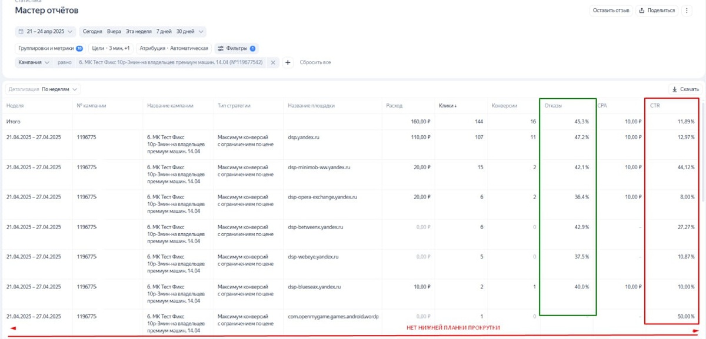This screenshot has width=706, height=339.
Task: Click the 44,12% CTR cell
Action: [x=686, y=167]
